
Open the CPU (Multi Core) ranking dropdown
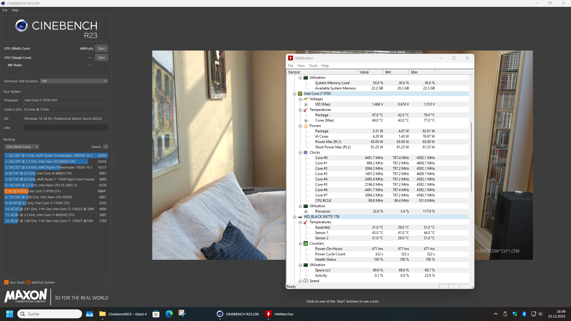pyautogui.click(x=22, y=147)
